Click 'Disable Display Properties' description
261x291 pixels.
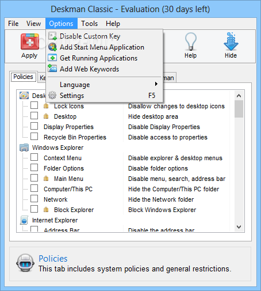[164, 127]
